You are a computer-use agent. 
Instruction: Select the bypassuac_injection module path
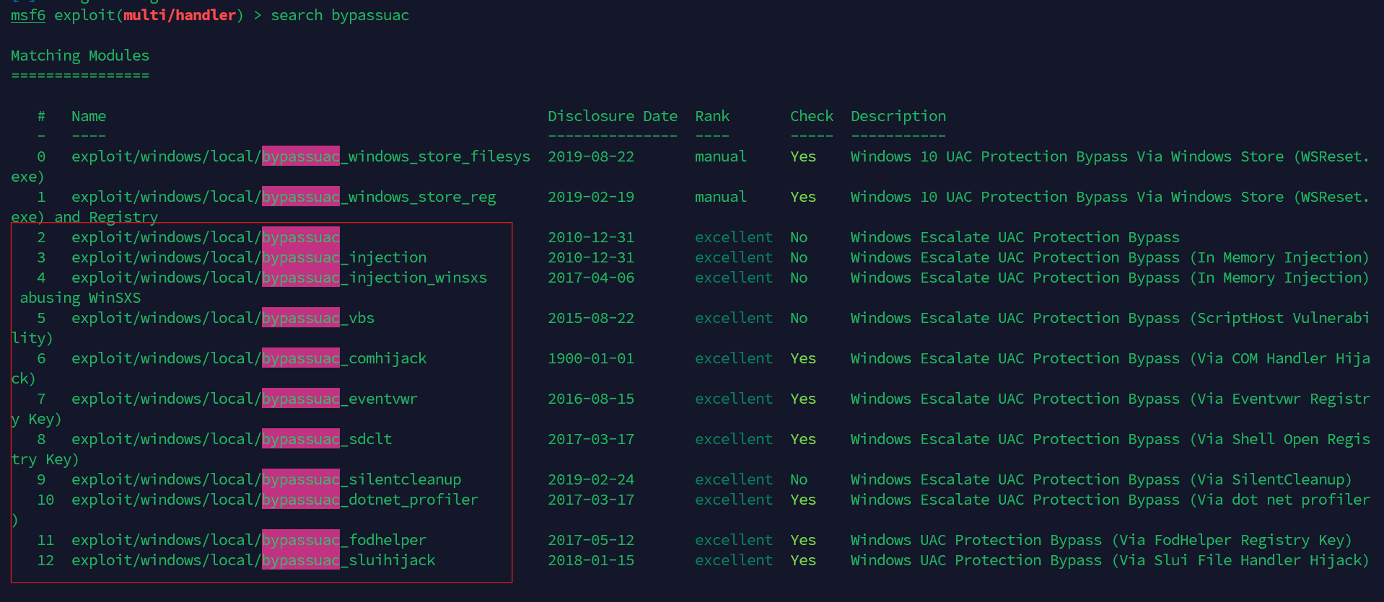(249, 257)
